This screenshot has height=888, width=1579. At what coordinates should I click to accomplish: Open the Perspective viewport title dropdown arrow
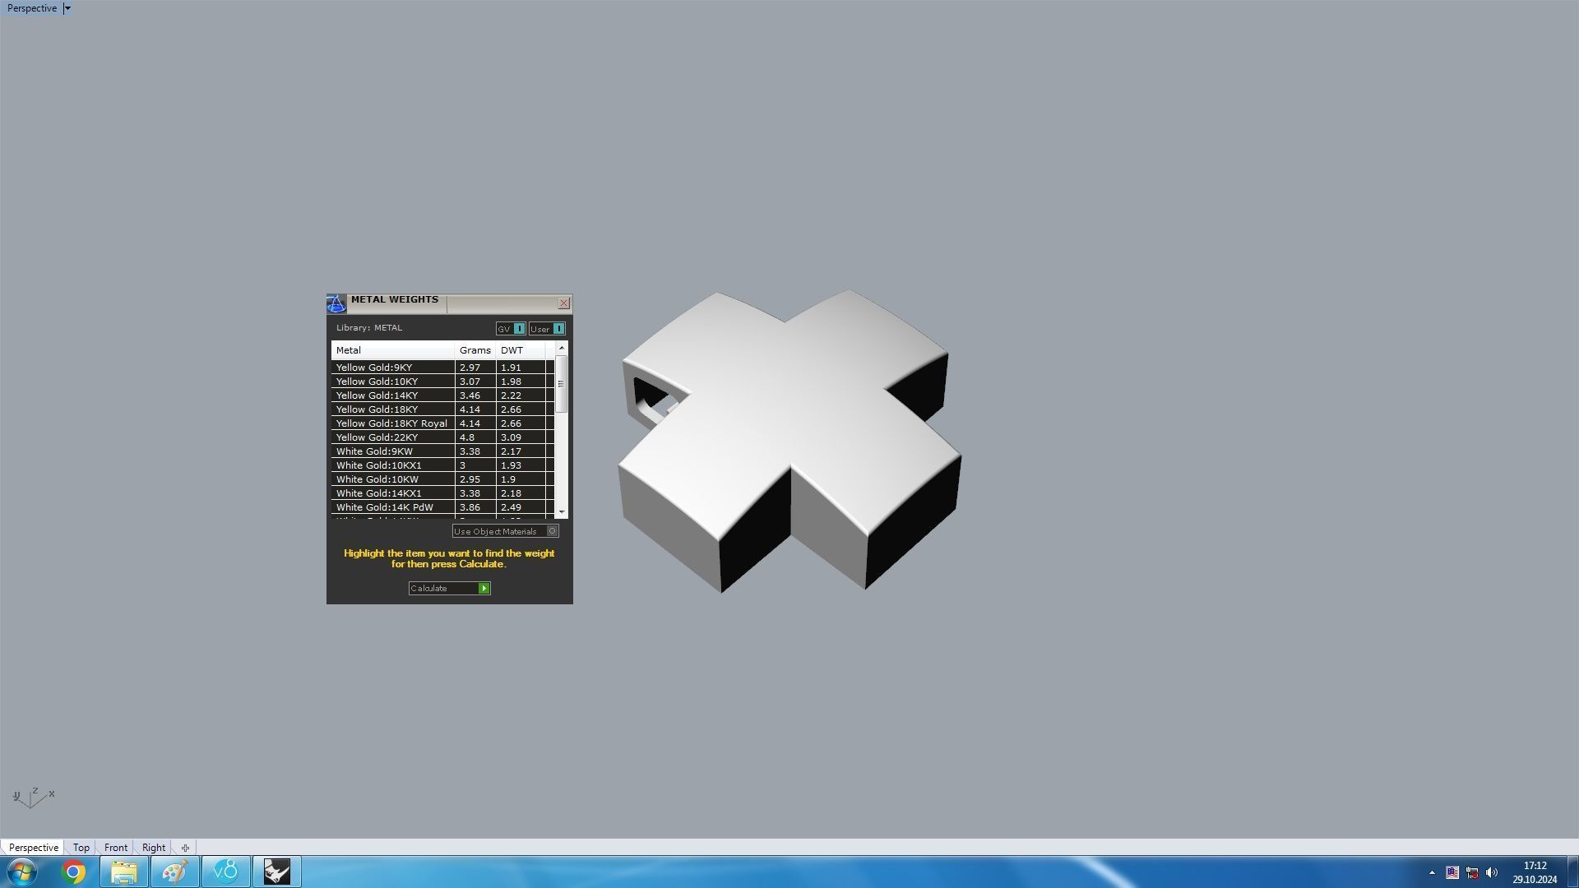(x=67, y=8)
